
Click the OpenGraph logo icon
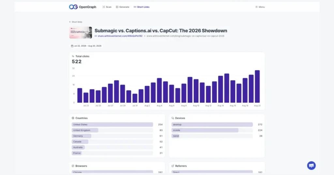[x=73, y=7]
